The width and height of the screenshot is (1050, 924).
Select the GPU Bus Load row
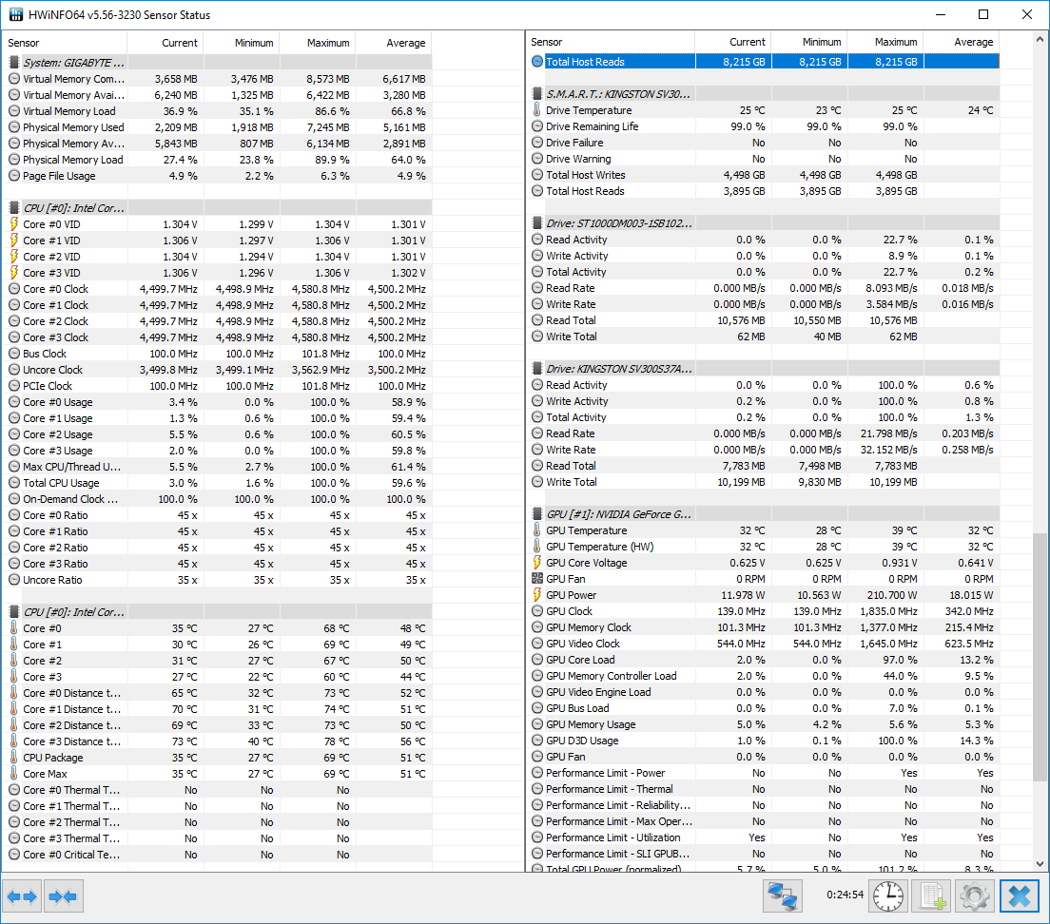(764, 708)
